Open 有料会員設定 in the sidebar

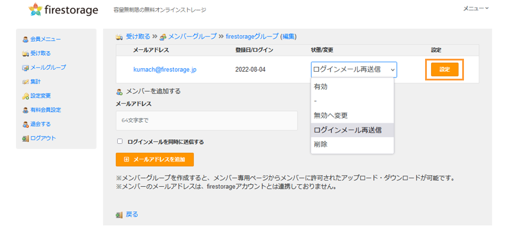coord(45,110)
